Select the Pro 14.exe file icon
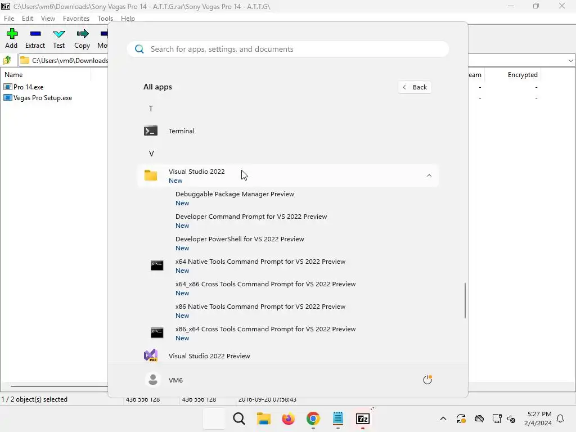 coord(8,87)
